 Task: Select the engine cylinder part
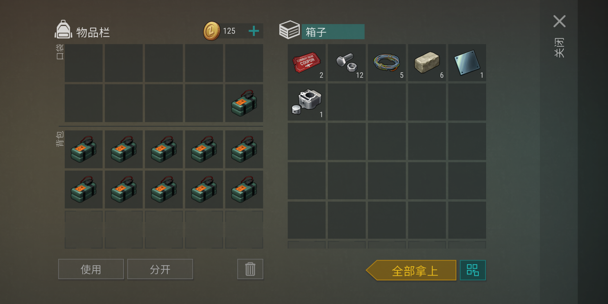click(x=307, y=102)
